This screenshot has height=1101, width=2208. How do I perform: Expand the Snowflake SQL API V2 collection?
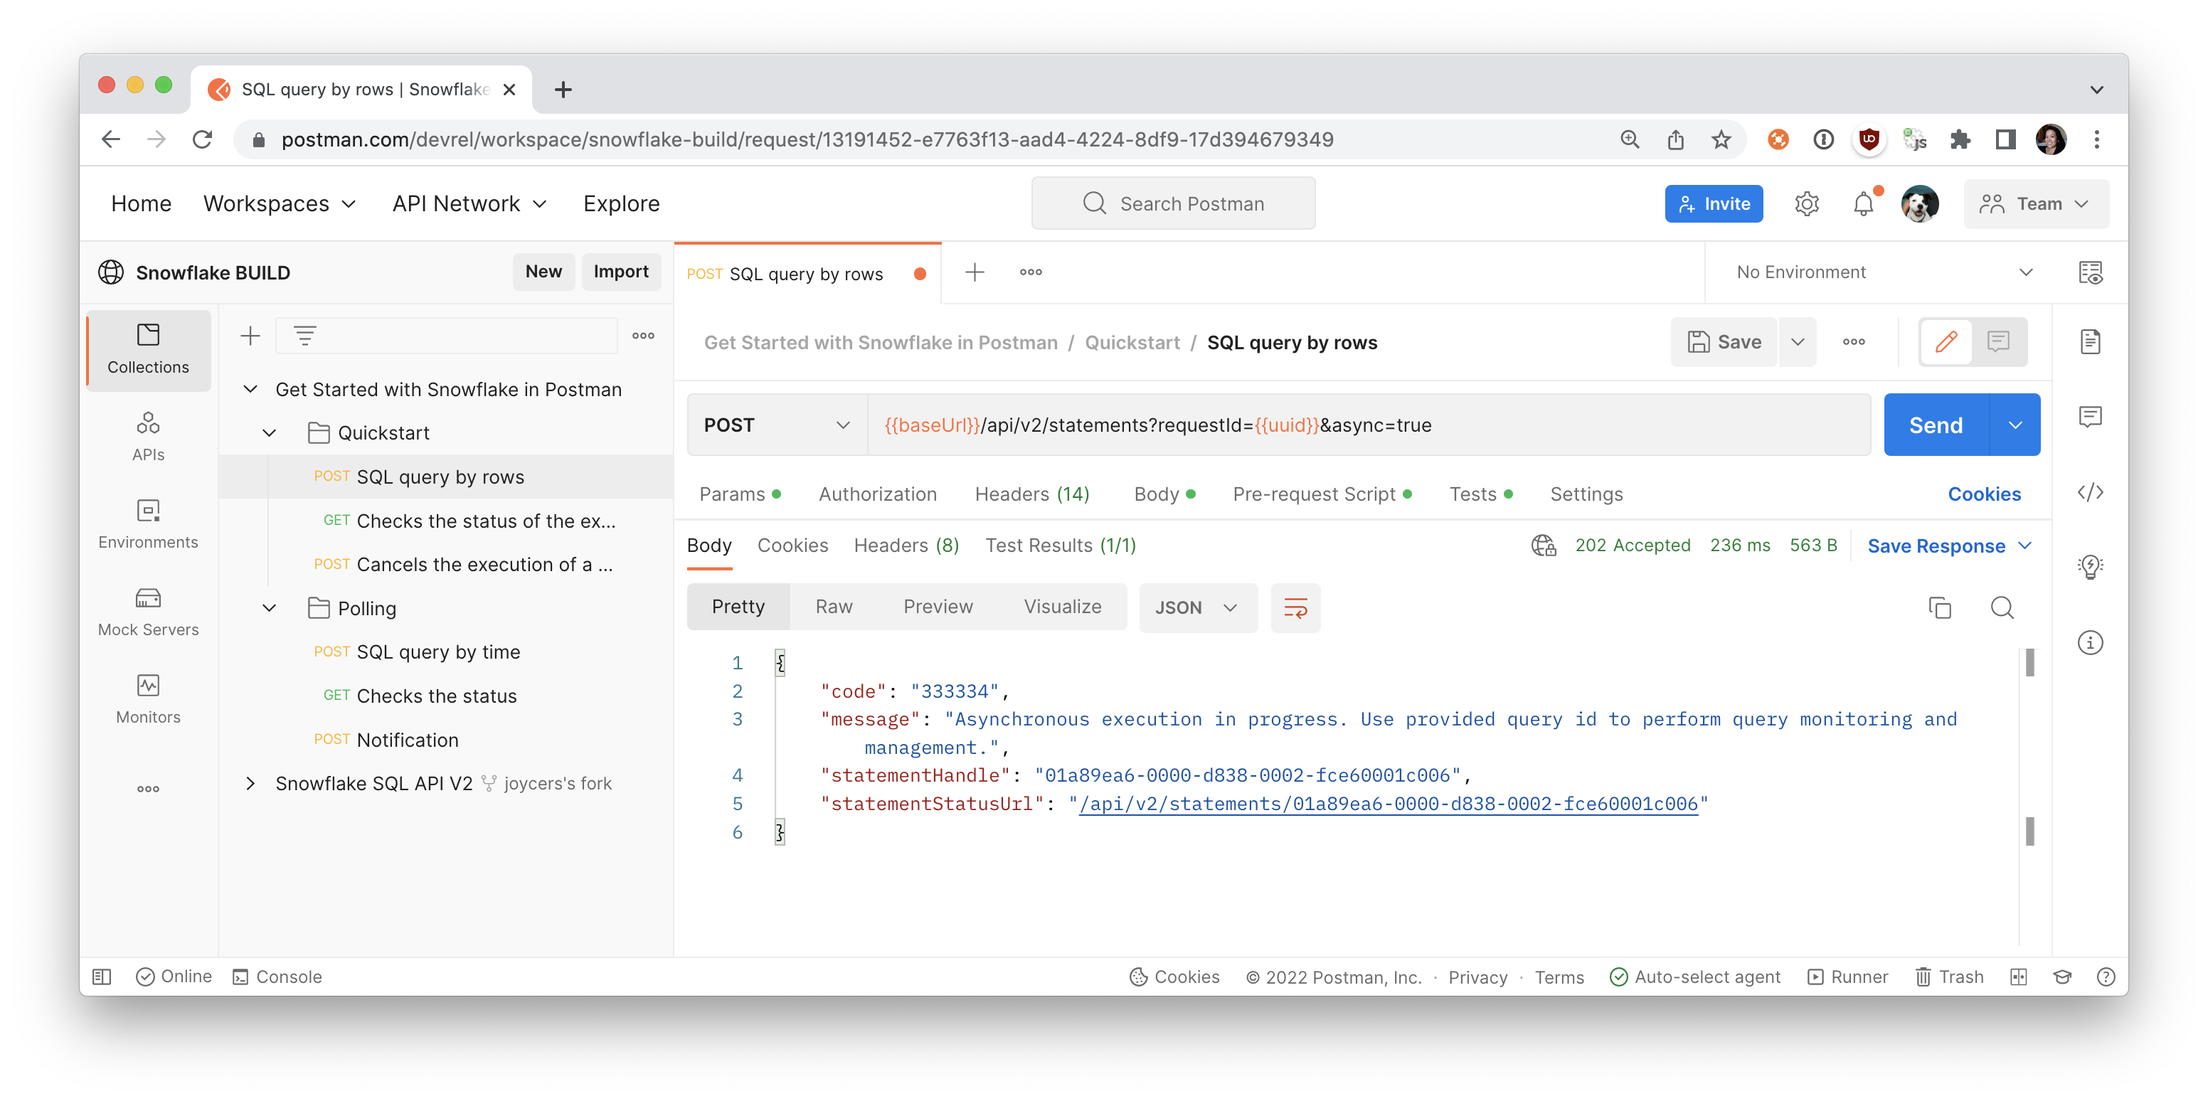pos(250,783)
